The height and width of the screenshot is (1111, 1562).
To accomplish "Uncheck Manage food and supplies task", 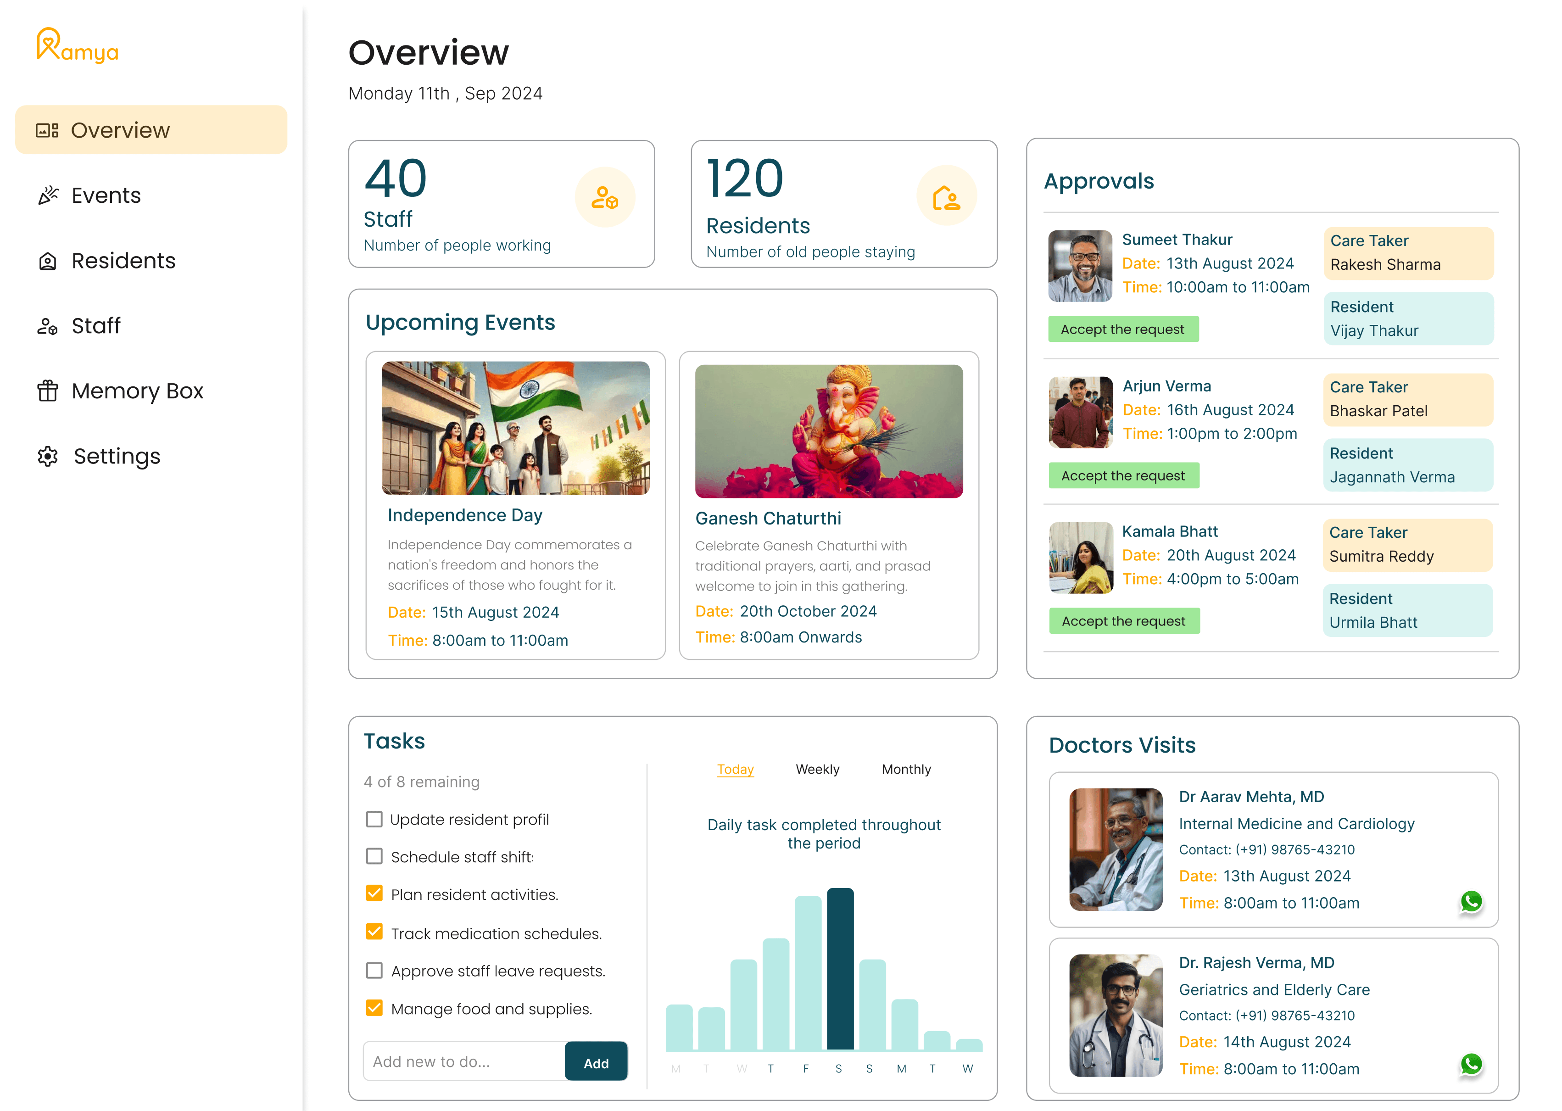I will tap(374, 1008).
